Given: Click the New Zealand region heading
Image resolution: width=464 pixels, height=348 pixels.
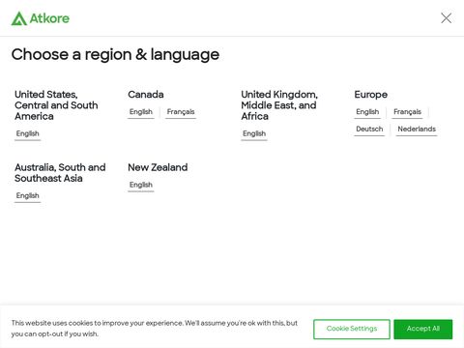Looking at the screenshot, I should pyautogui.click(x=158, y=167).
